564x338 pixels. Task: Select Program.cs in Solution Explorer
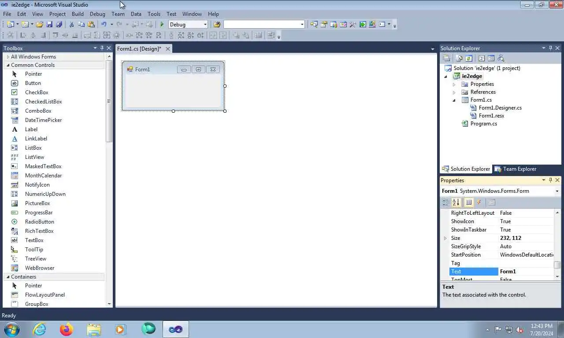pos(483,124)
